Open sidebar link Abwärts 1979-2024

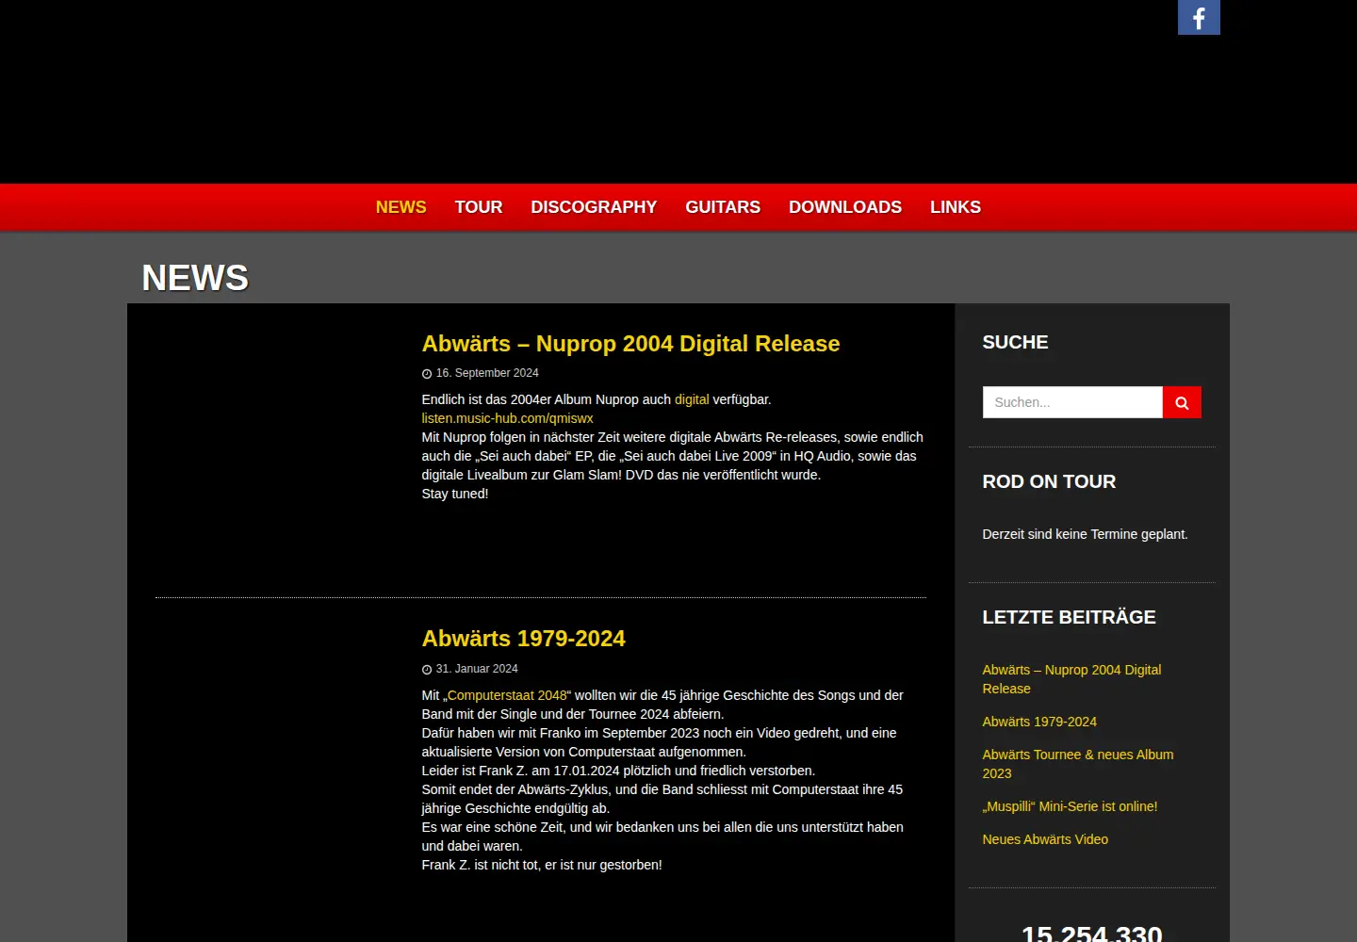click(x=1039, y=722)
